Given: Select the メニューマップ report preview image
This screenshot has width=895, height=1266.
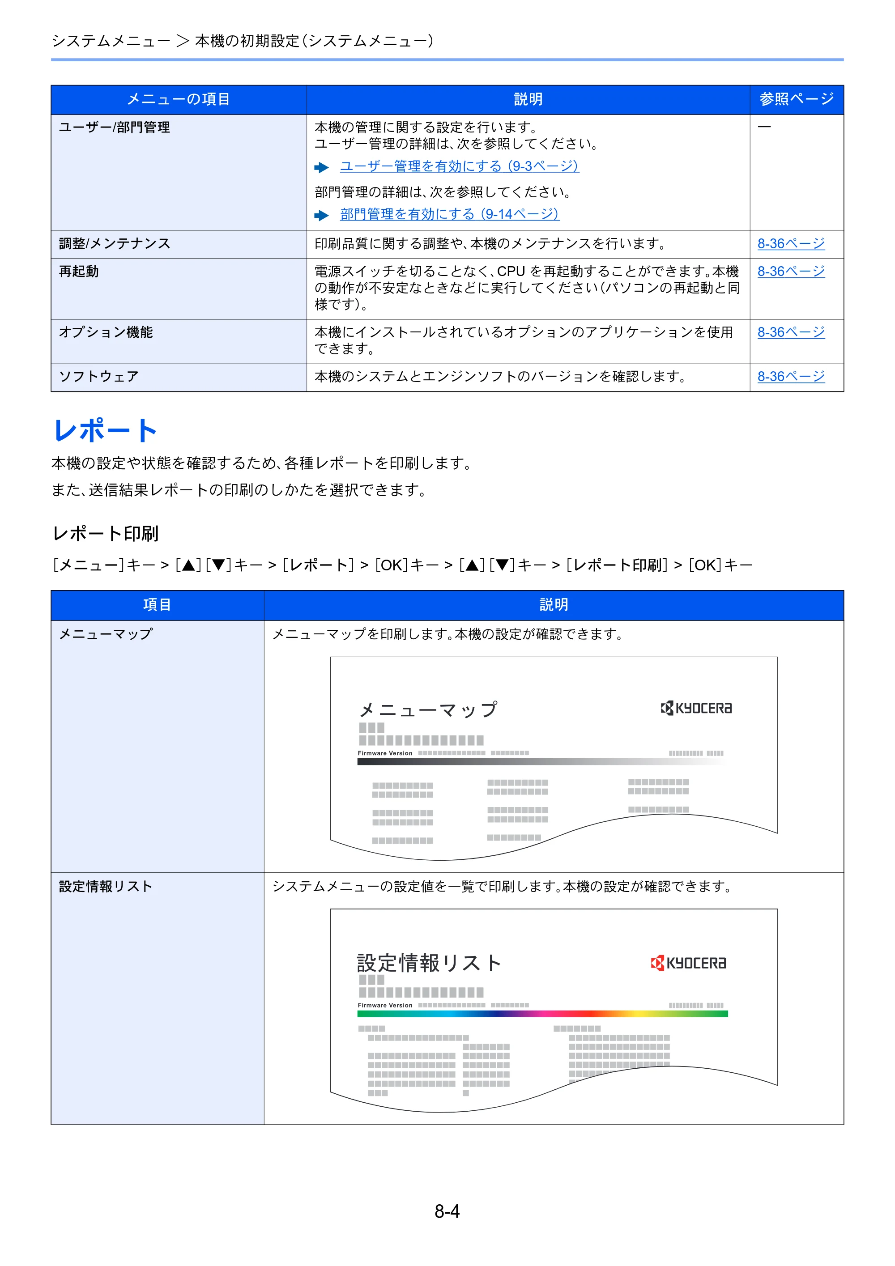Looking at the screenshot, I should pos(553,758).
